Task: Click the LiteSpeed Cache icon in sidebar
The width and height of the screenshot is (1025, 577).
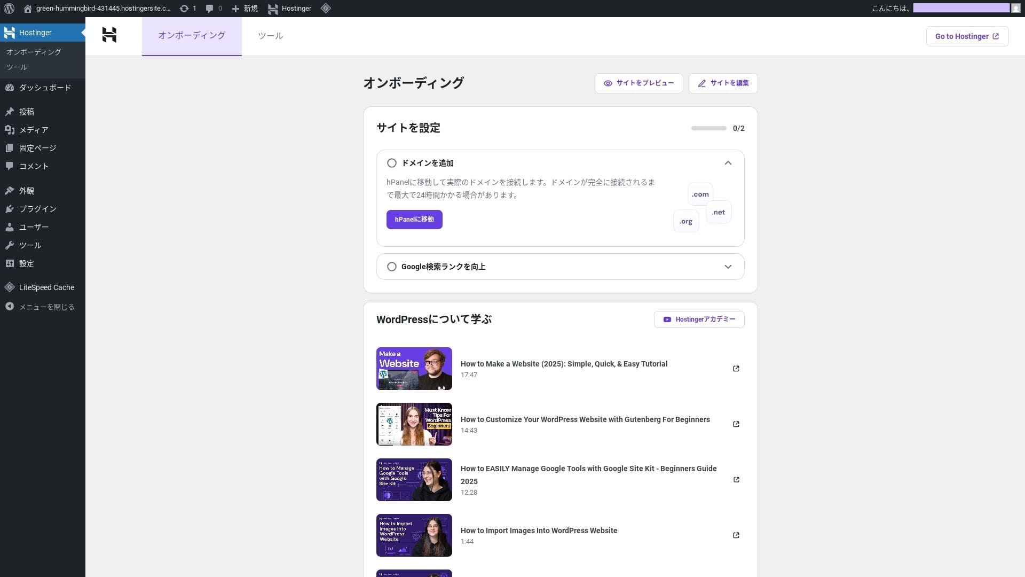Action: click(10, 287)
